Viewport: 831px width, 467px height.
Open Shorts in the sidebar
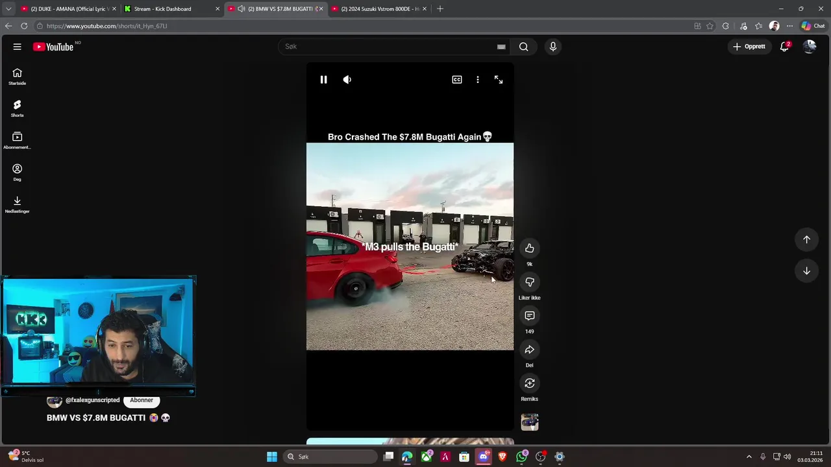coord(18,108)
